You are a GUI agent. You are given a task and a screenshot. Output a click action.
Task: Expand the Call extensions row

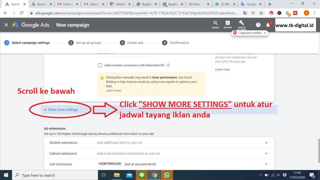tap(266, 164)
